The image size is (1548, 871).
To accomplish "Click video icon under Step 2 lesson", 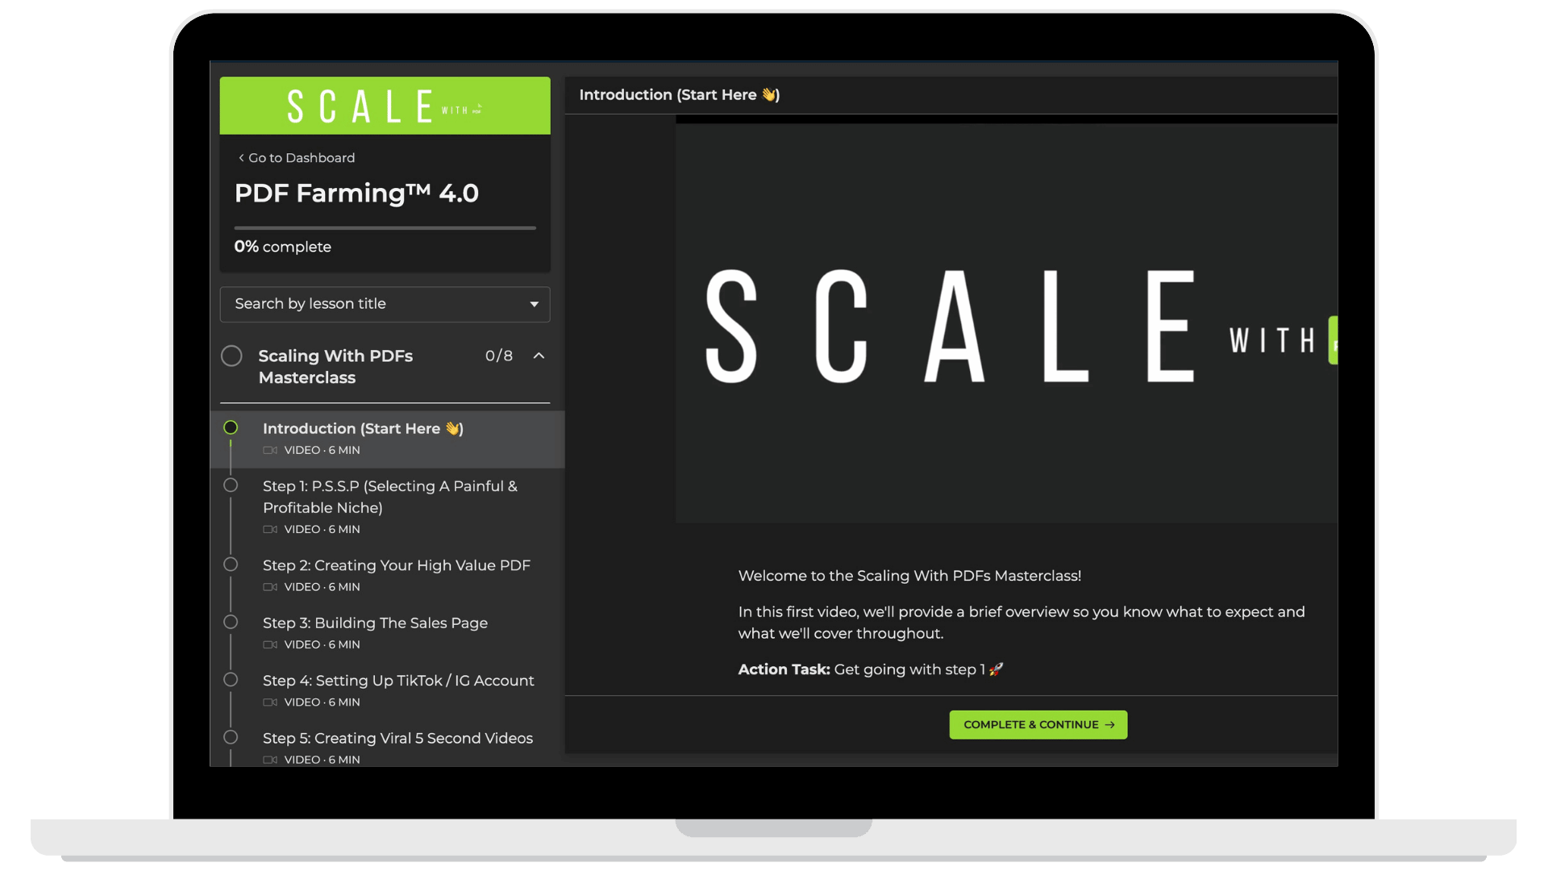I will point(270,587).
